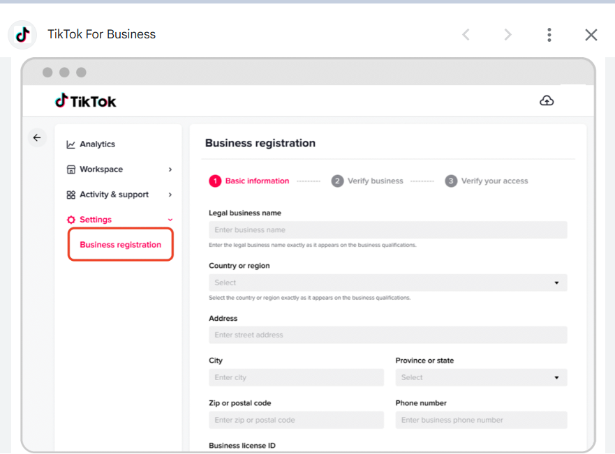This screenshot has width=615, height=454.
Task: Click the Address street input field
Action: 387,335
